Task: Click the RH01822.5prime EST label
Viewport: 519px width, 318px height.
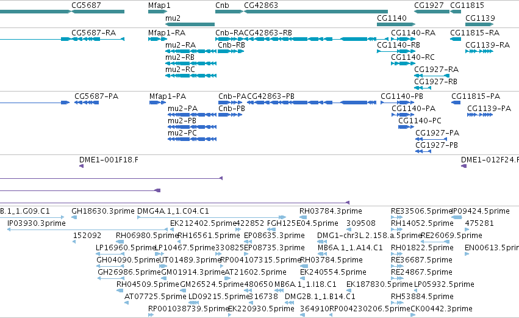Action: (422, 248)
